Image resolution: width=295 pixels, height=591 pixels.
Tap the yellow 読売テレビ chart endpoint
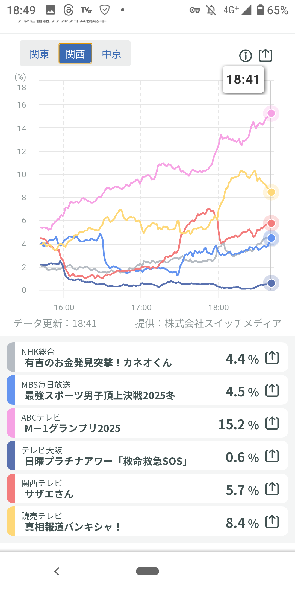click(x=271, y=192)
